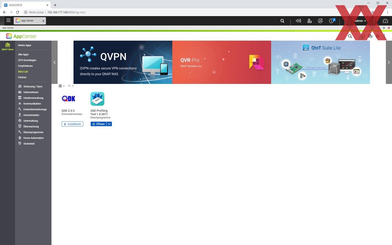392x245 pixels.
Task: Select Meine Apps in sidebar
Action: [24, 45]
